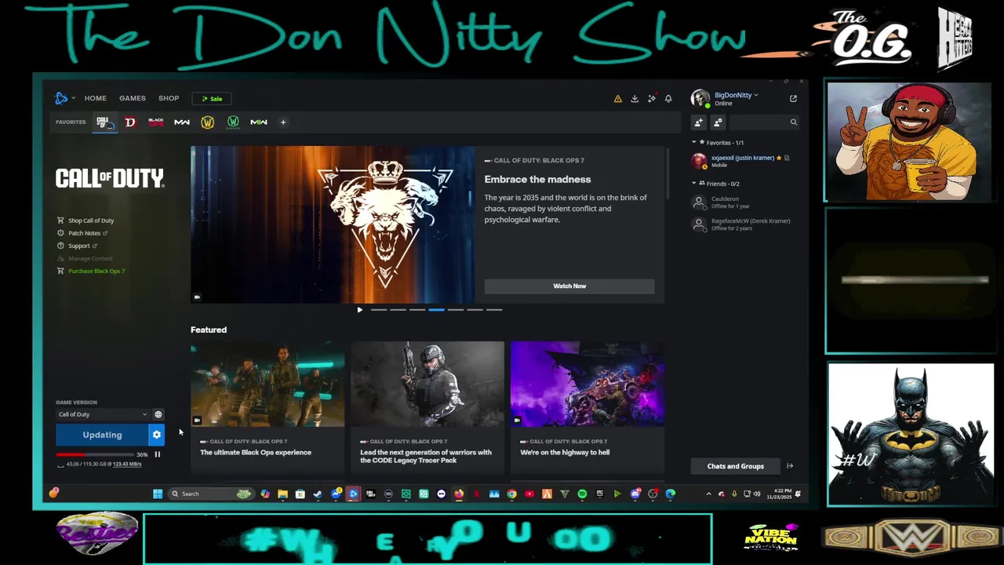The image size is (1004, 565).
Task: Open the lion crest banner image
Action: coord(333,224)
